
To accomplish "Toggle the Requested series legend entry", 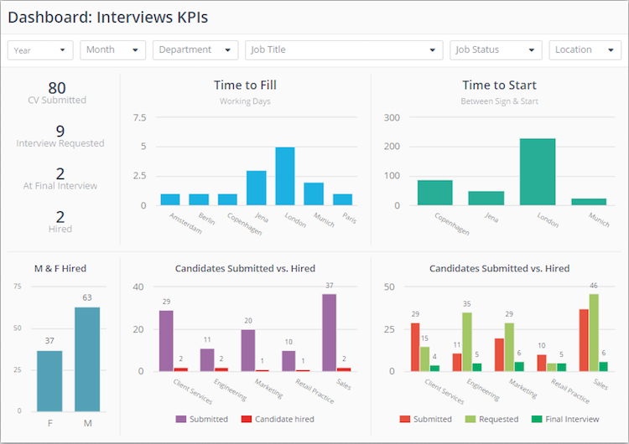I will tap(470, 419).
